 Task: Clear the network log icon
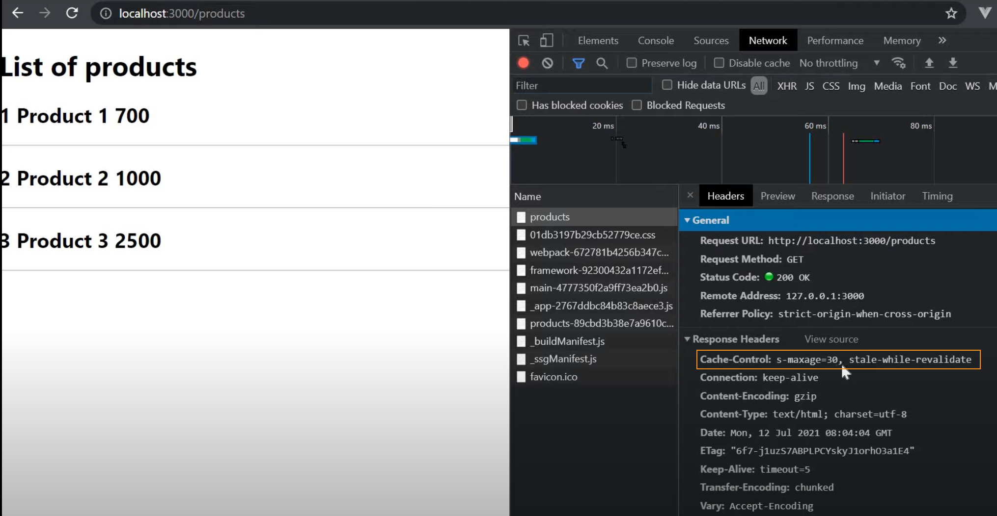click(548, 63)
